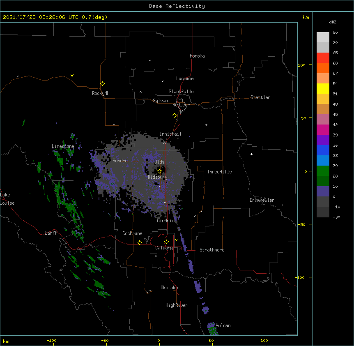The height and width of the screenshot is (346, 354).
Task: Click the Okotoks city label
Action: 169,288
